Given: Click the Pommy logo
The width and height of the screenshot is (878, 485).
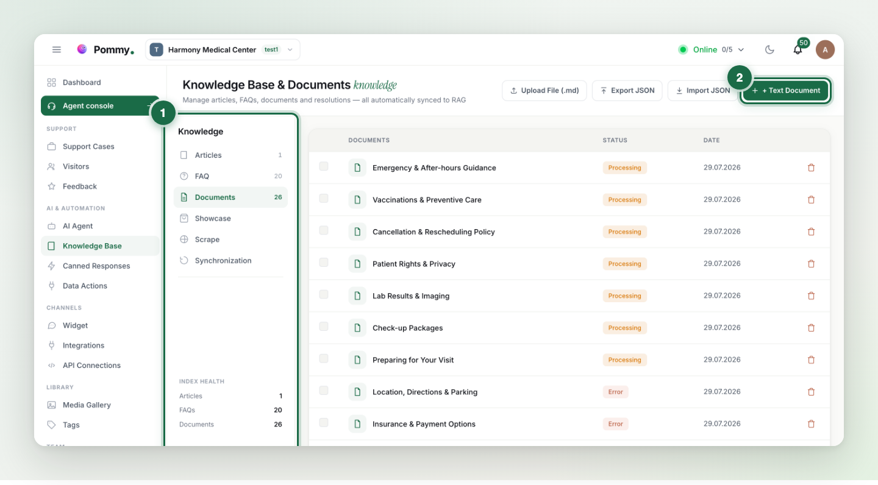Looking at the screenshot, I should coord(105,50).
